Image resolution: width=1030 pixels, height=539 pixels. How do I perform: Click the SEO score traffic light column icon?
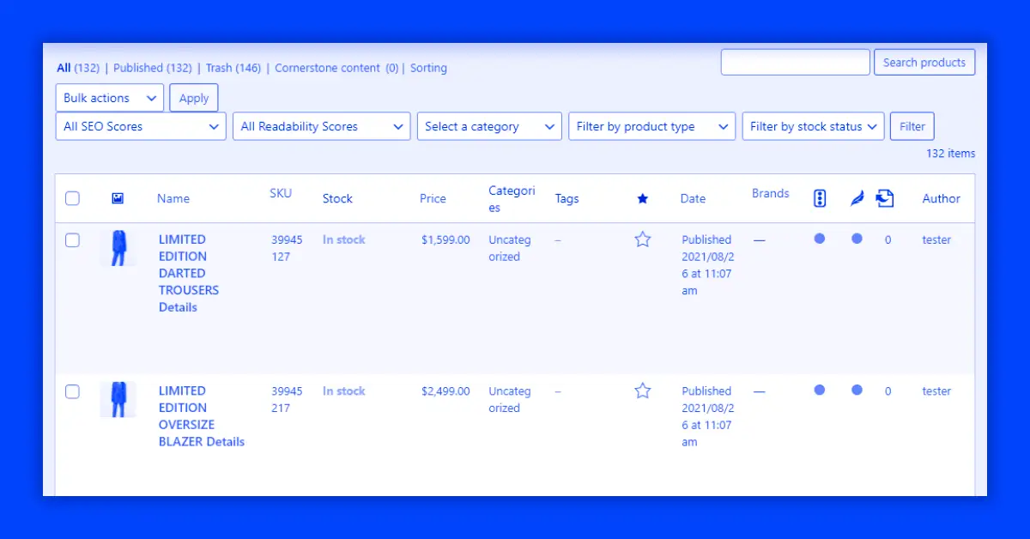(x=820, y=198)
